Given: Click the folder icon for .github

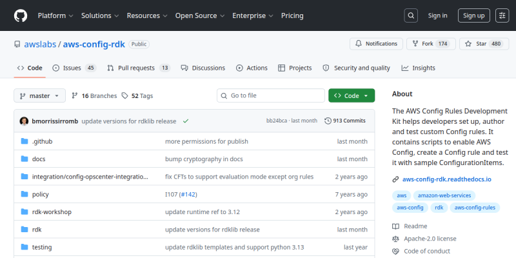Looking at the screenshot, I should 25,141.
